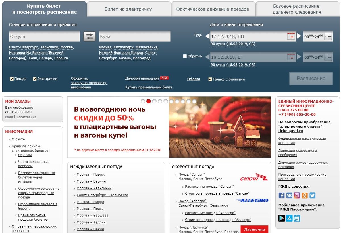341x233 pixels.
Task: Choose Хельсинки as departure suggestion
Action: point(49,47)
